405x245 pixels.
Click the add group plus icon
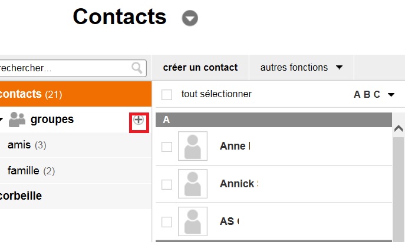point(139,120)
